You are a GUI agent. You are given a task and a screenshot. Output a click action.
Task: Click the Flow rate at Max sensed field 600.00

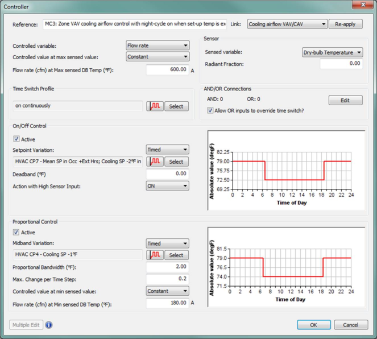coord(168,70)
